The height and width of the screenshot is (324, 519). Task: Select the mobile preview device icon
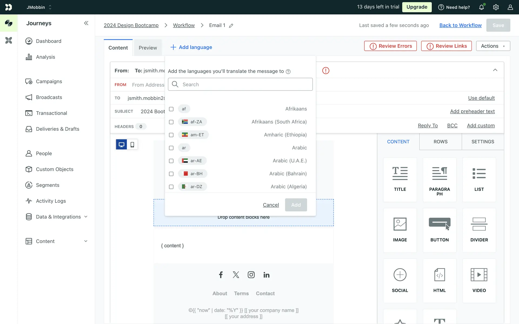[x=132, y=144]
